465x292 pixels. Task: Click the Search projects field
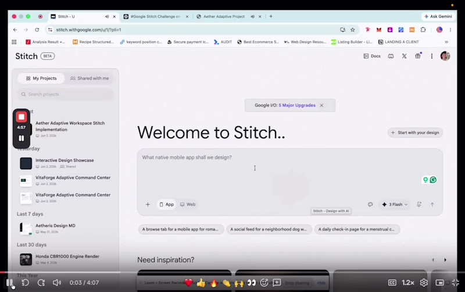coord(66,94)
